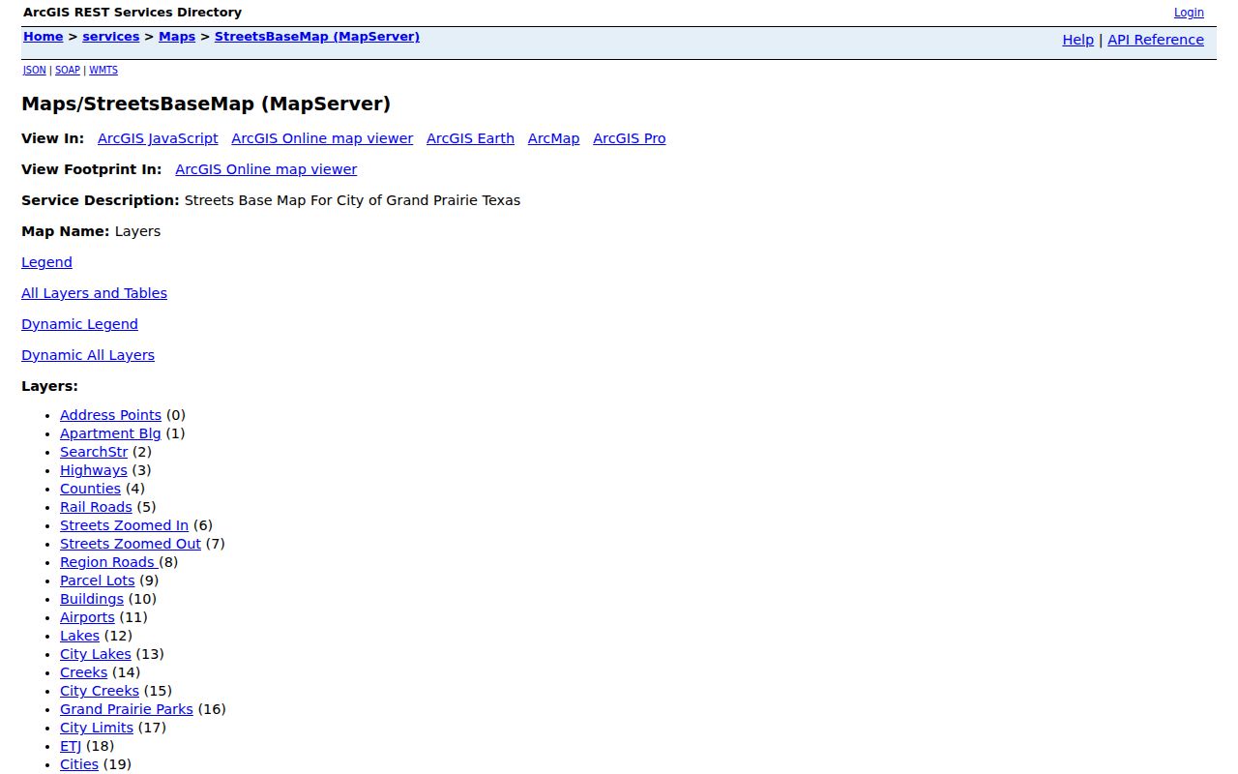The image size is (1238, 774).
Task: View service in ArcGIS Earth
Action: [470, 138]
